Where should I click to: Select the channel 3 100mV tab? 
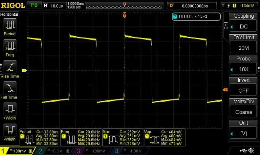pos(92,151)
